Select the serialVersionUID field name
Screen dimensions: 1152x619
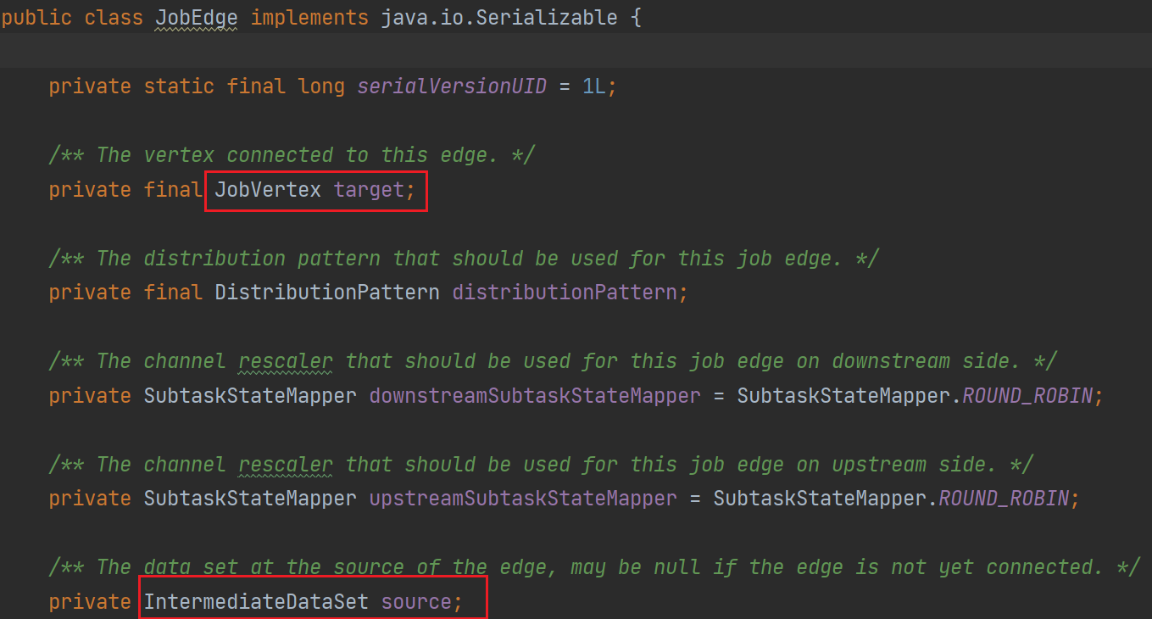click(x=452, y=86)
